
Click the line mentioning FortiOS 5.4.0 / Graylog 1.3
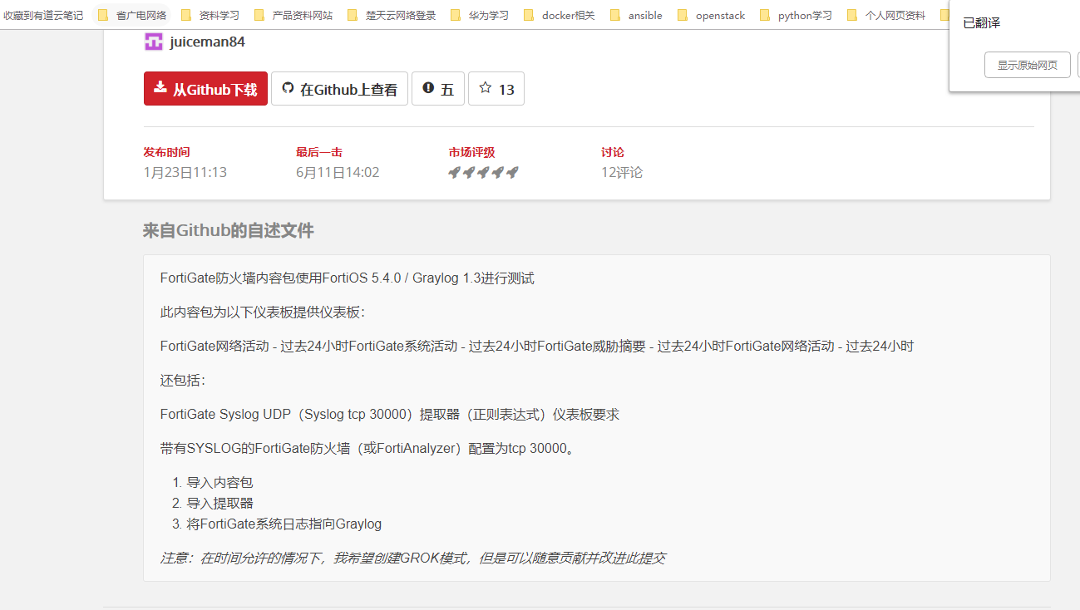click(348, 278)
